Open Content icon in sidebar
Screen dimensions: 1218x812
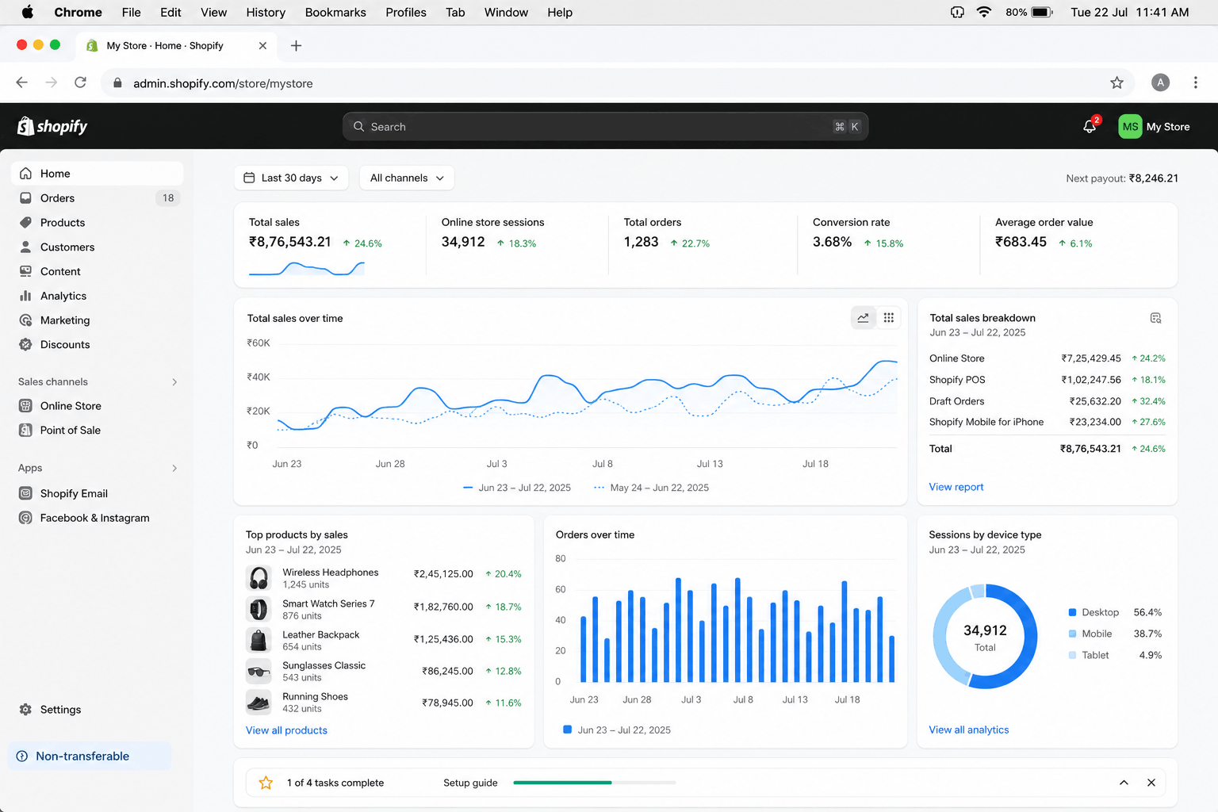point(25,271)
